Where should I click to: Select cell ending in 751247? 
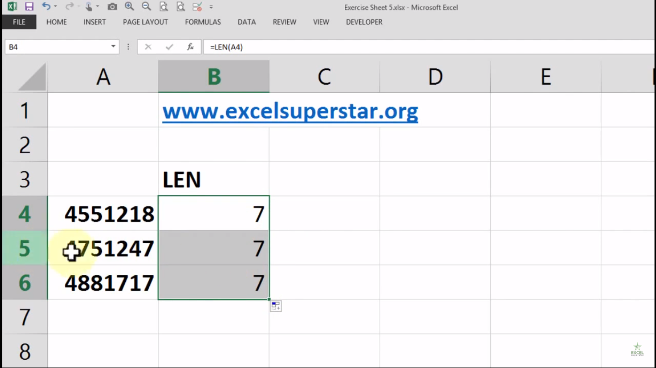coord(103,248)
